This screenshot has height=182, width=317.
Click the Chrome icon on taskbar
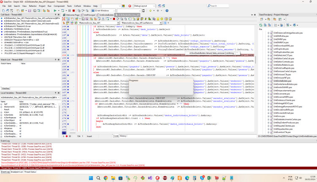point(106,178)
